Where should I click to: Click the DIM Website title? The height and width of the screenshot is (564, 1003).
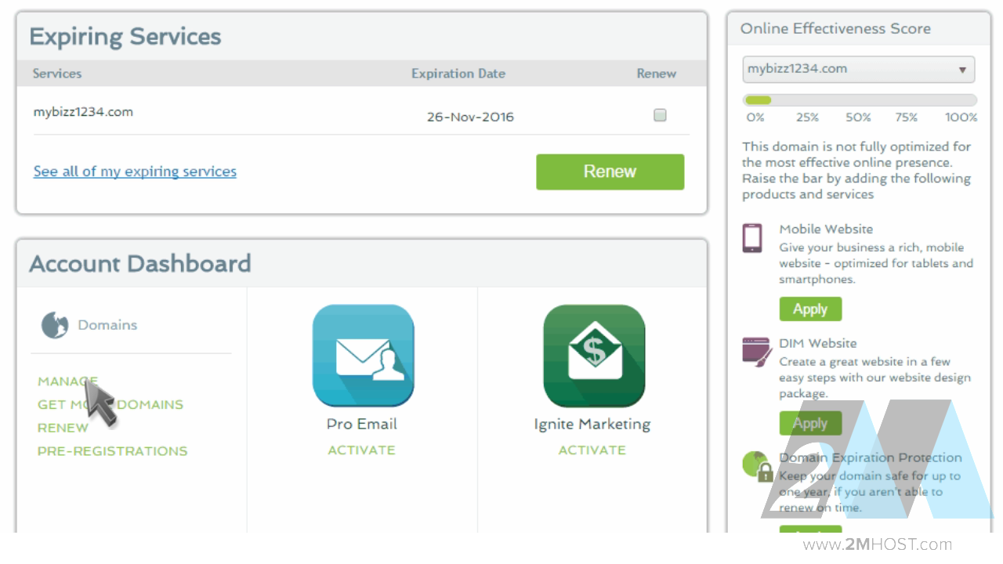coord(818,343)
